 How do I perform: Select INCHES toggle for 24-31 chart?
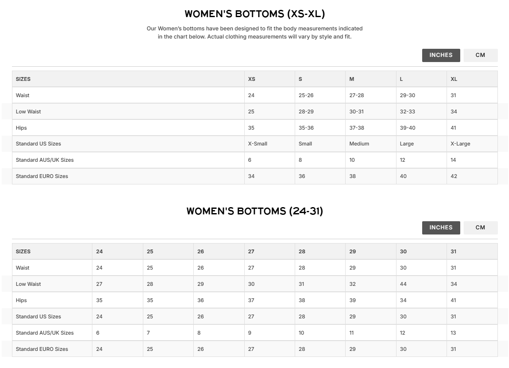click(x=441, y=228)
